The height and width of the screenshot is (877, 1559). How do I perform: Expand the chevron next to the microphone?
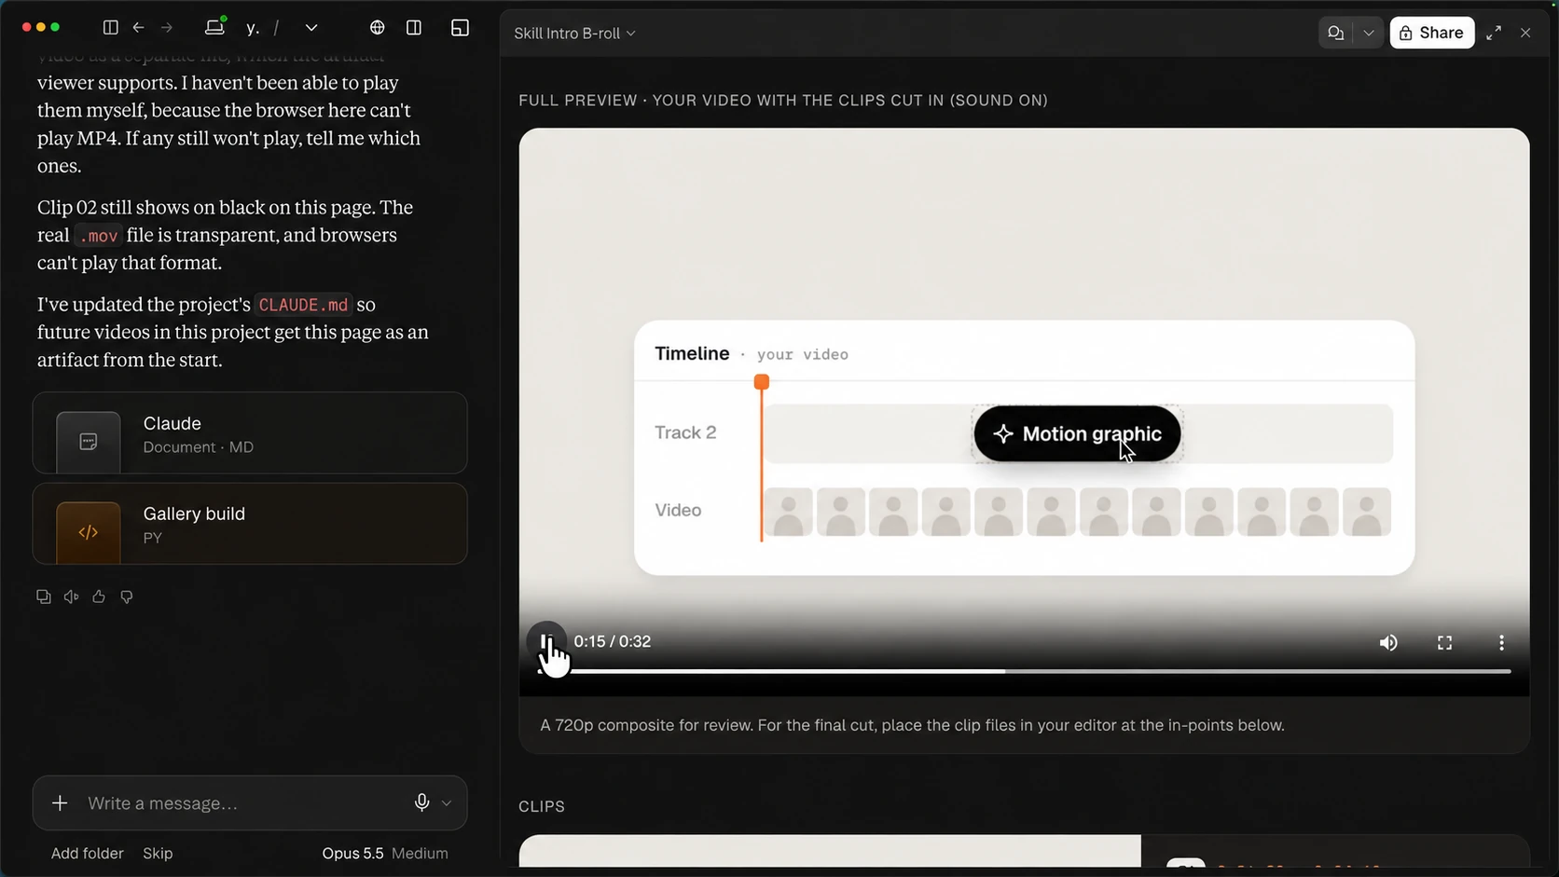pos(447,802)
